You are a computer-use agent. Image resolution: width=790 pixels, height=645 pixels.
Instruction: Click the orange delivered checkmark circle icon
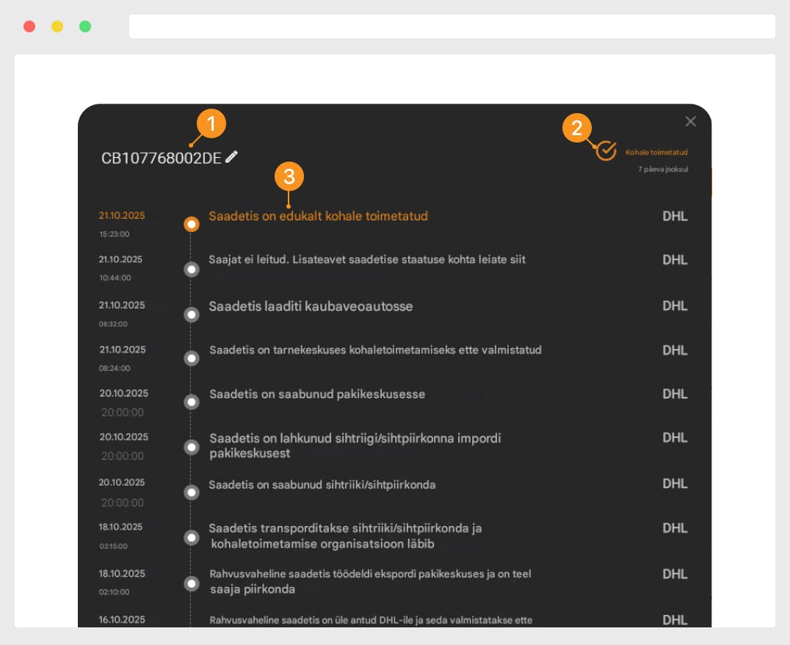(x=606, y=151)
